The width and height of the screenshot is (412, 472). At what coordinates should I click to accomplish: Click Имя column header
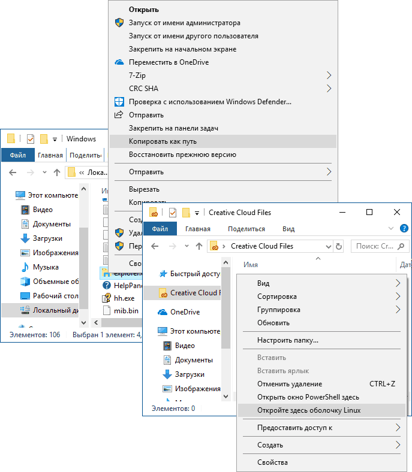[251, 265]
